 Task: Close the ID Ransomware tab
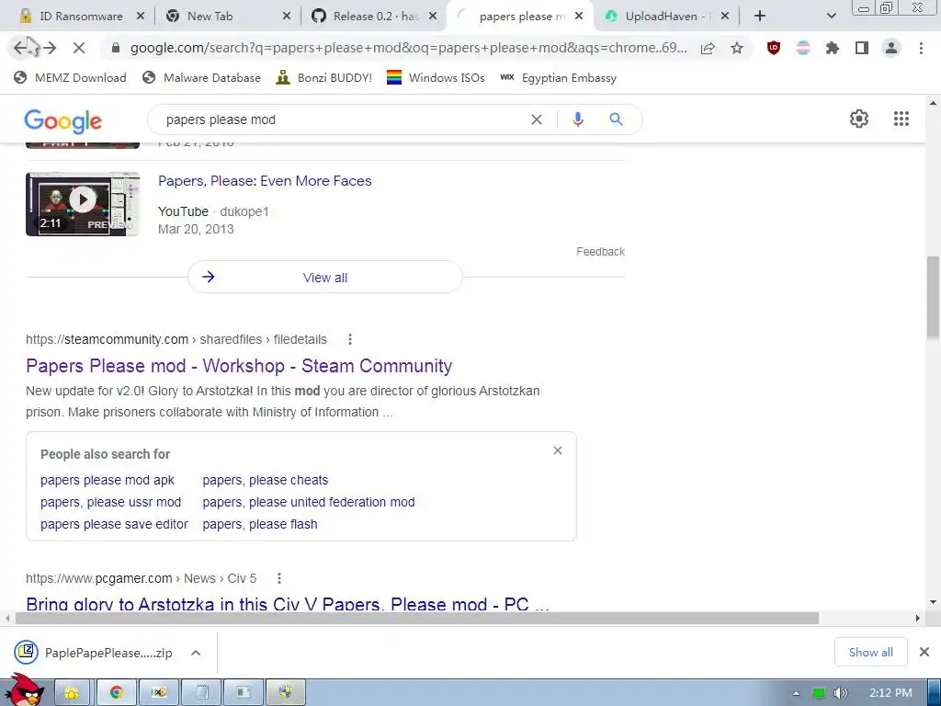coord(141,17)
